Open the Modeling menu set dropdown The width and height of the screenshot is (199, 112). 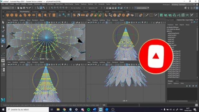[8, 8]
